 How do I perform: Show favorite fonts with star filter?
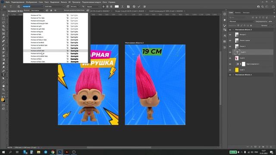coord(51,10)
